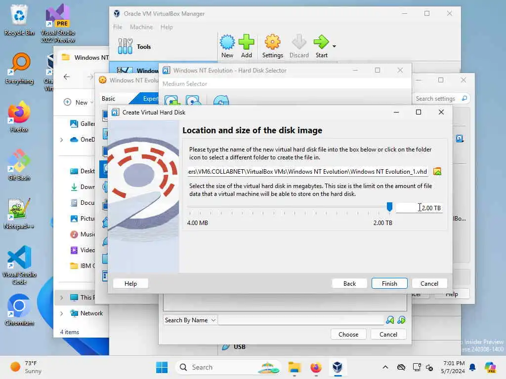Expand the Network tree node
The image size is (506, 379).
(x=62, y=313)
